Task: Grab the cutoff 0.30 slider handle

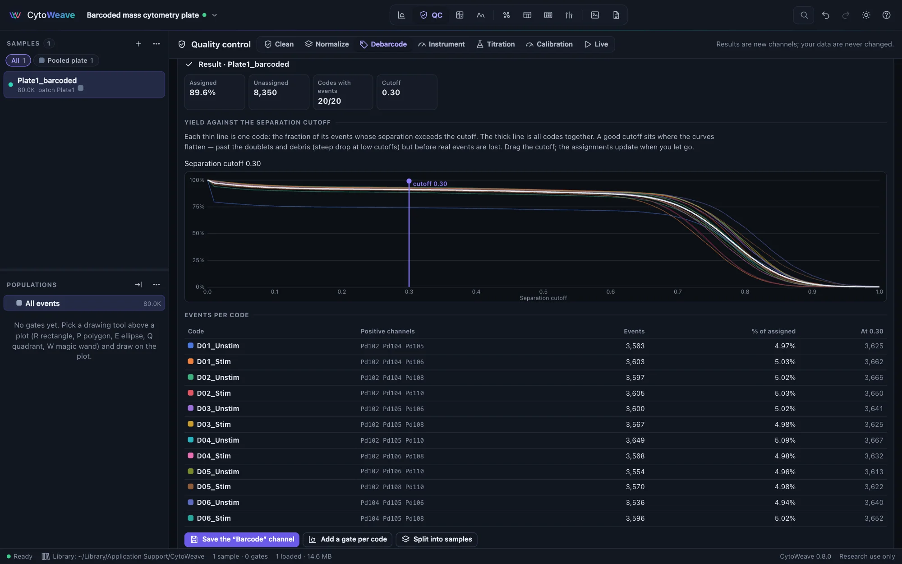Action: pyautogui.click(x=409, y=181)
